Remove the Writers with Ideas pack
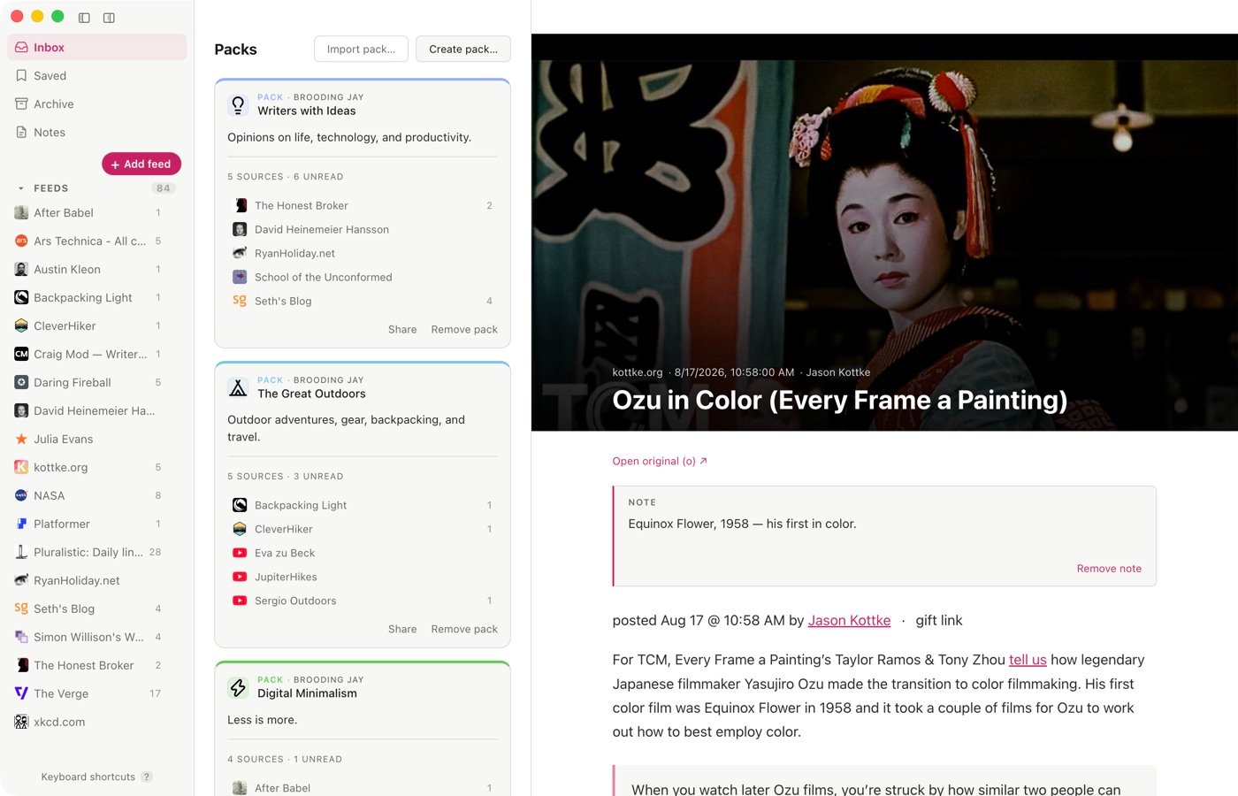Image resolution: width=1238 pixels, height=796 pixels. tap(464, 330)
